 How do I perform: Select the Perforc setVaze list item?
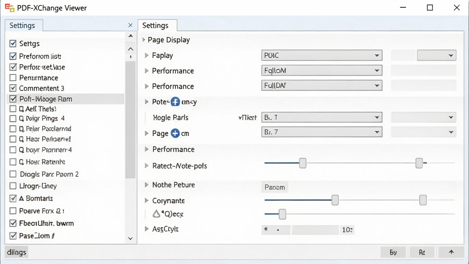[x=42, y=67]
